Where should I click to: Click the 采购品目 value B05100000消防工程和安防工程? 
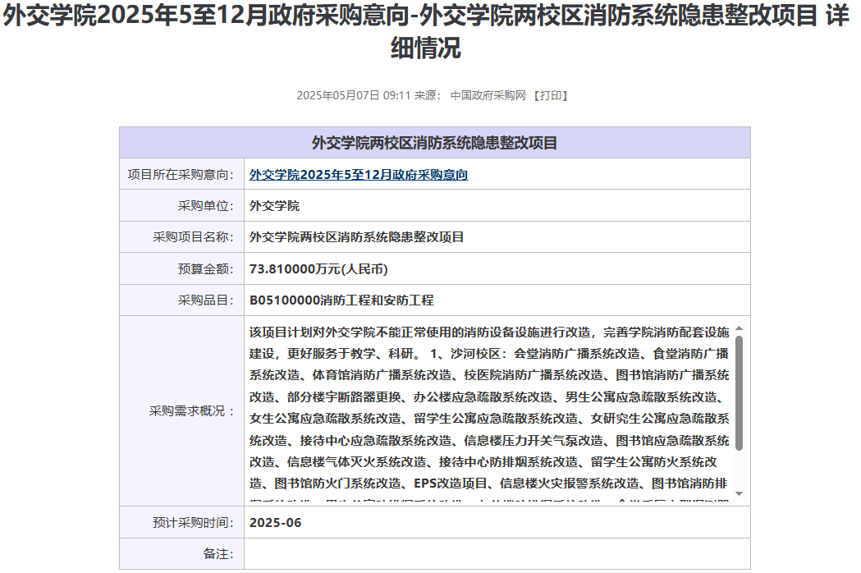click(341, 300)
